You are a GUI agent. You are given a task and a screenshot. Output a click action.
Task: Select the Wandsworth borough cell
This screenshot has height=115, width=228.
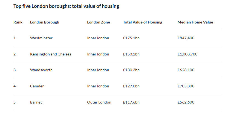coord(41,70)
